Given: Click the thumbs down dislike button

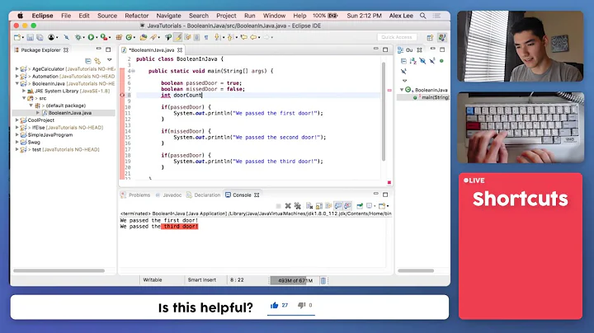Looking at the screenshot, I should pos(302,305).
